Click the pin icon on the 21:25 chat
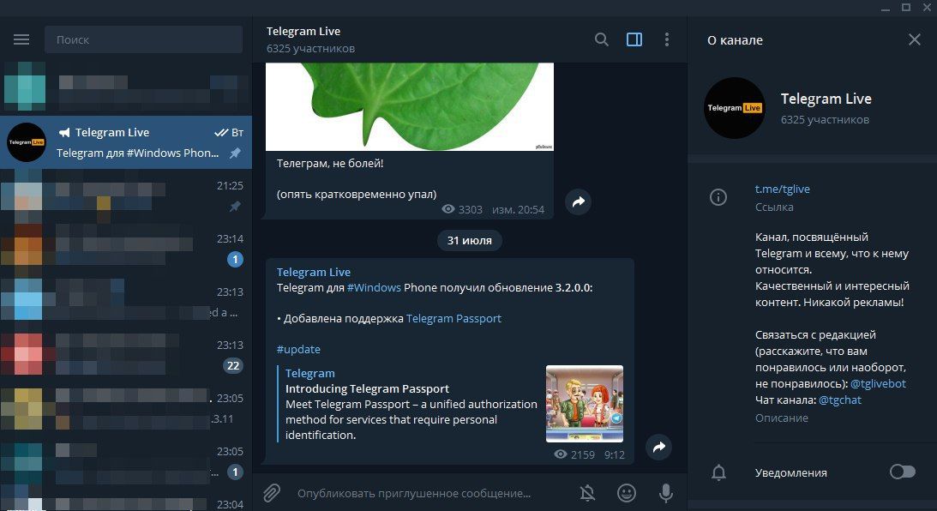 (236, 206)
